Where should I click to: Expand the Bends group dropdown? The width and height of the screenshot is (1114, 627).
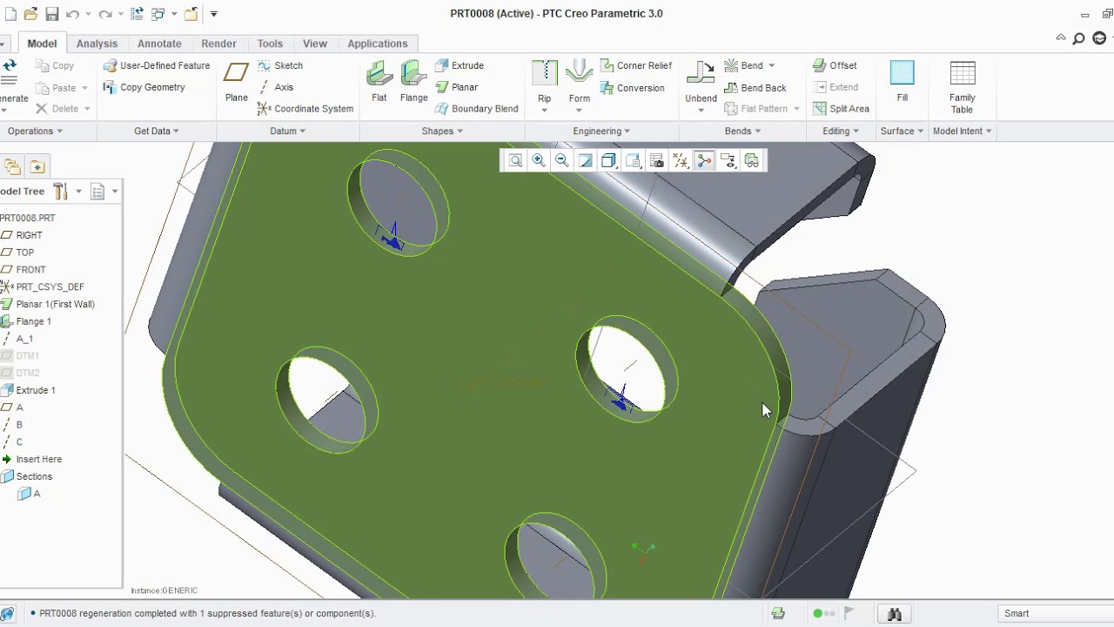coord(742,131)
